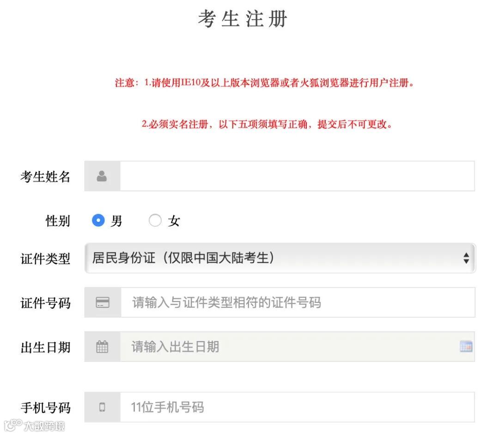Open the date picker icon in birth date field
Viewport: 499px width, 435px height.
click(466, 347)
